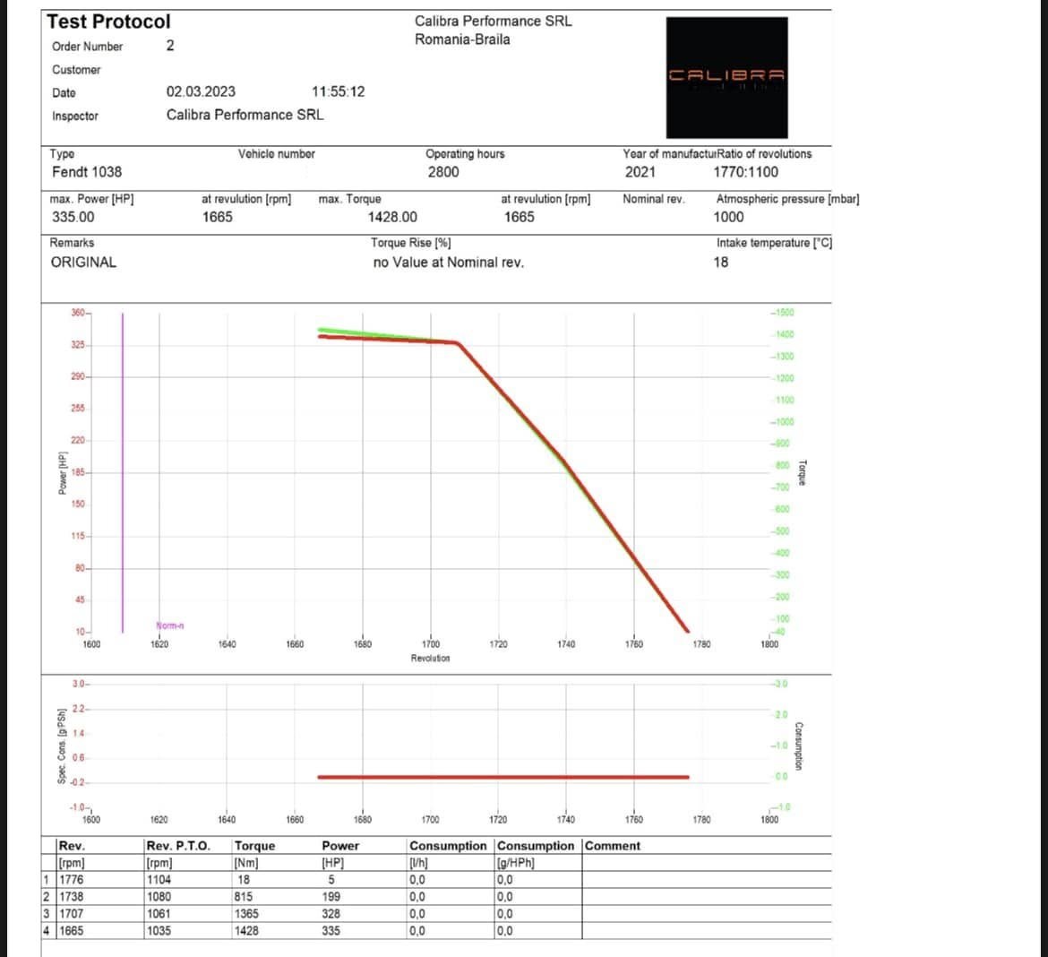Click intake temperature value 18
1048x957 pixels.
(x=720, y=263)
